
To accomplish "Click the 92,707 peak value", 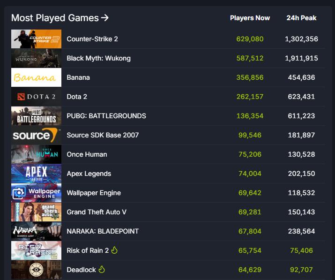I will point(301,270).
